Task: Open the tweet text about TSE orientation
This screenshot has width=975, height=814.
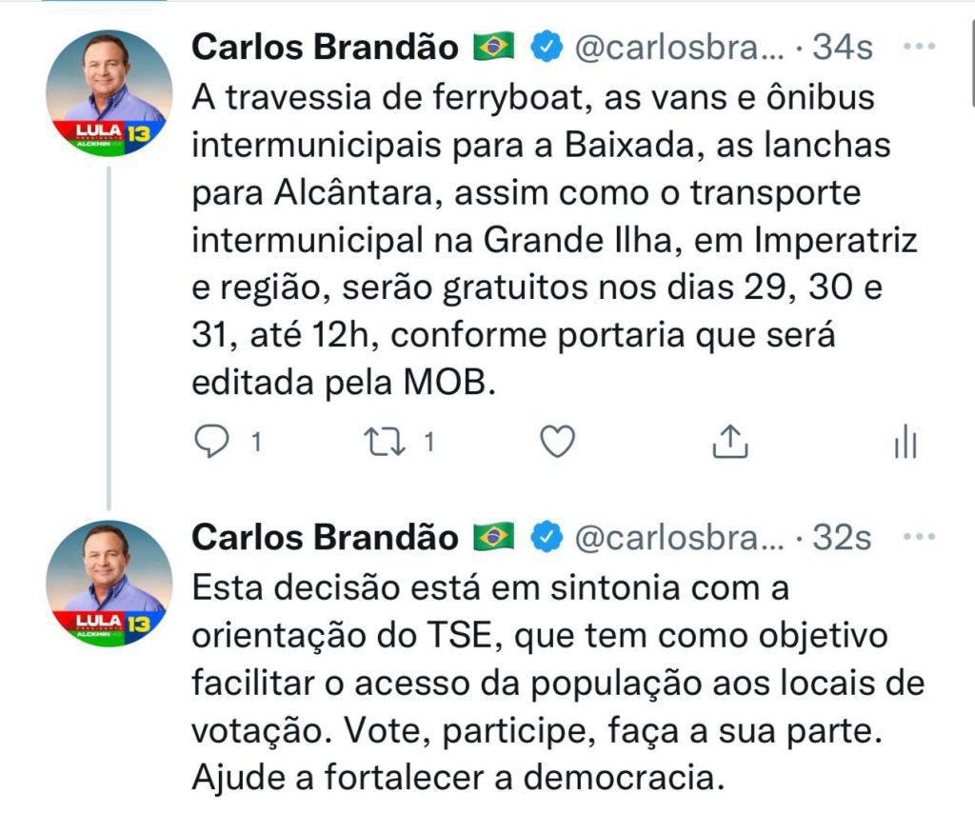Action: tap(552, 684)
